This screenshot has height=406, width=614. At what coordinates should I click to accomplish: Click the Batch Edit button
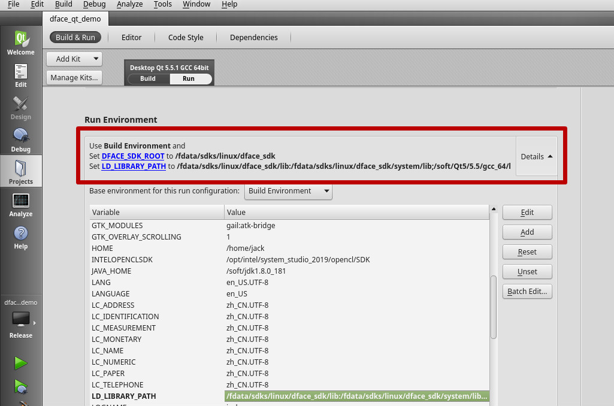(527, 292)
